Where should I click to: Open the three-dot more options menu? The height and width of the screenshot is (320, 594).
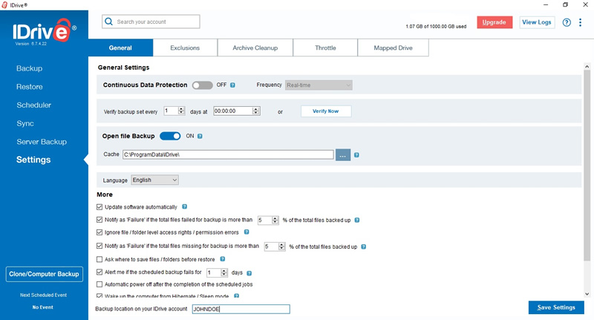[x=580, y=22]
